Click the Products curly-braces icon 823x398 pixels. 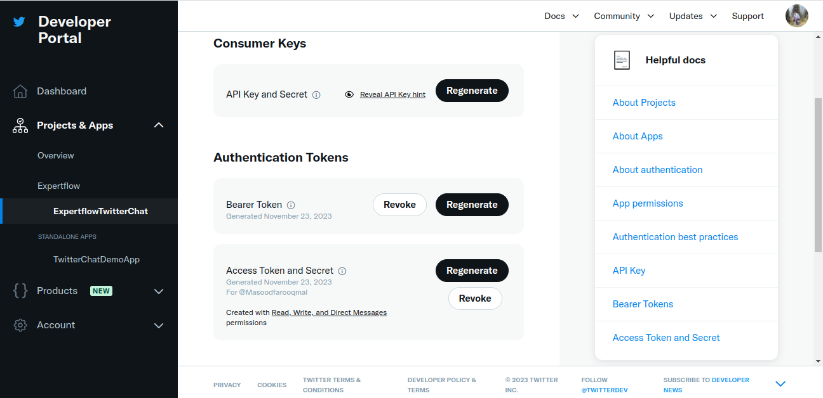(20, 291)
